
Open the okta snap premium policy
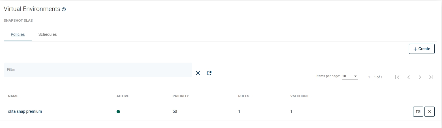tap(25, 111)
